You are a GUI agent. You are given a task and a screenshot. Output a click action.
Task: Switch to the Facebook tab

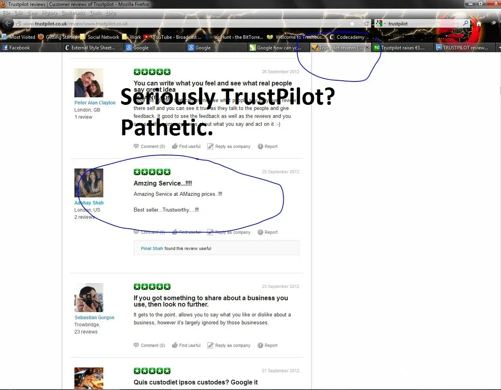pyautogui.click(x=31, y=48)
